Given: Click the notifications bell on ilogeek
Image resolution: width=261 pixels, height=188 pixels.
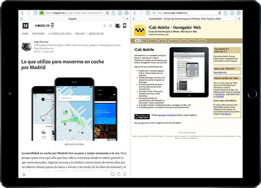Looking at the screenshot, I should [x=111, y=26].
